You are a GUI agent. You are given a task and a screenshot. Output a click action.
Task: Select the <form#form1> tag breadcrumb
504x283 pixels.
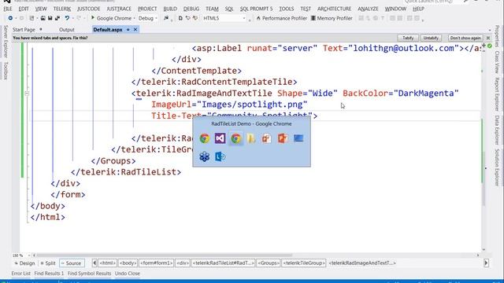click(x=156, y=263)
